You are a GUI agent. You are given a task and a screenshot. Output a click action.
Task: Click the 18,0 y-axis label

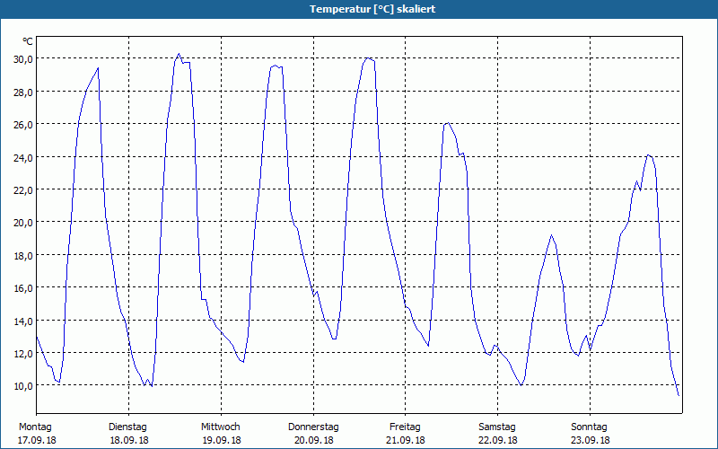tap(23, 255)
